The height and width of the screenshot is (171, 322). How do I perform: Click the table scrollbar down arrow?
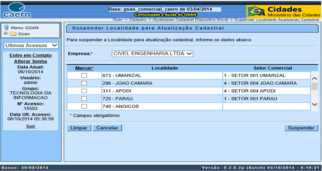click(314, 105)
